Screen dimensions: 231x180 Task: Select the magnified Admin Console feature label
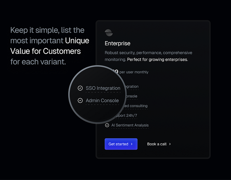click(x=102, y=100)
